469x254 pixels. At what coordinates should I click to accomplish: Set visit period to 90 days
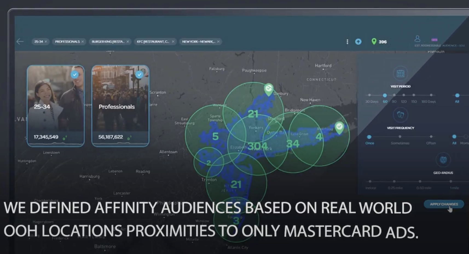pos(394,95)
